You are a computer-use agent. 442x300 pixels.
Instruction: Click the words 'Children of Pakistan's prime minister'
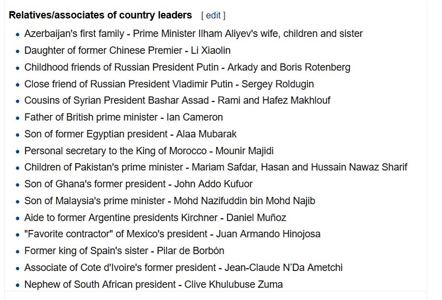(x=104, y=167)
